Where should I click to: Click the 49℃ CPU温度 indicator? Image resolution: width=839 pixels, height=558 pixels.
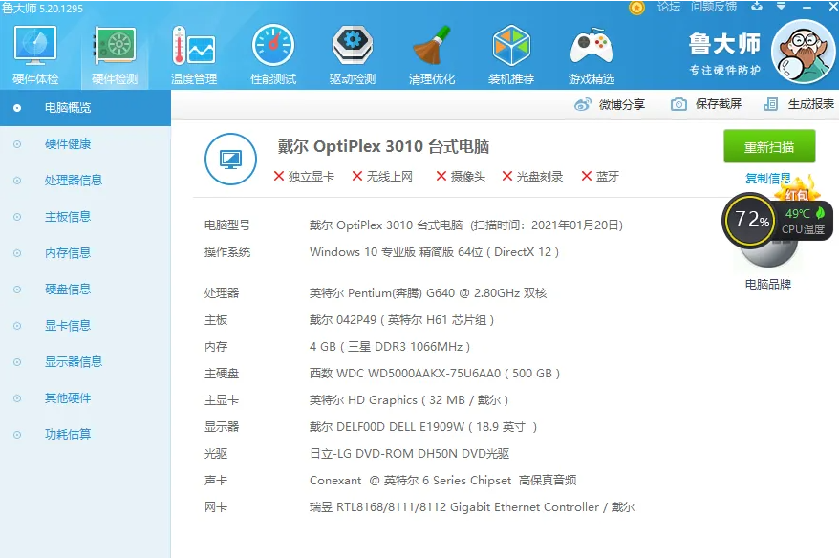point(805,221)
